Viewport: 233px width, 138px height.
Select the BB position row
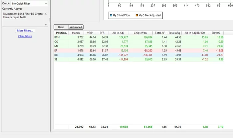[139, 55]
